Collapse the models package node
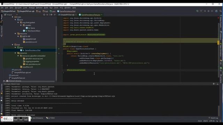Screen dimensions: 223x125 click(21, 25)
